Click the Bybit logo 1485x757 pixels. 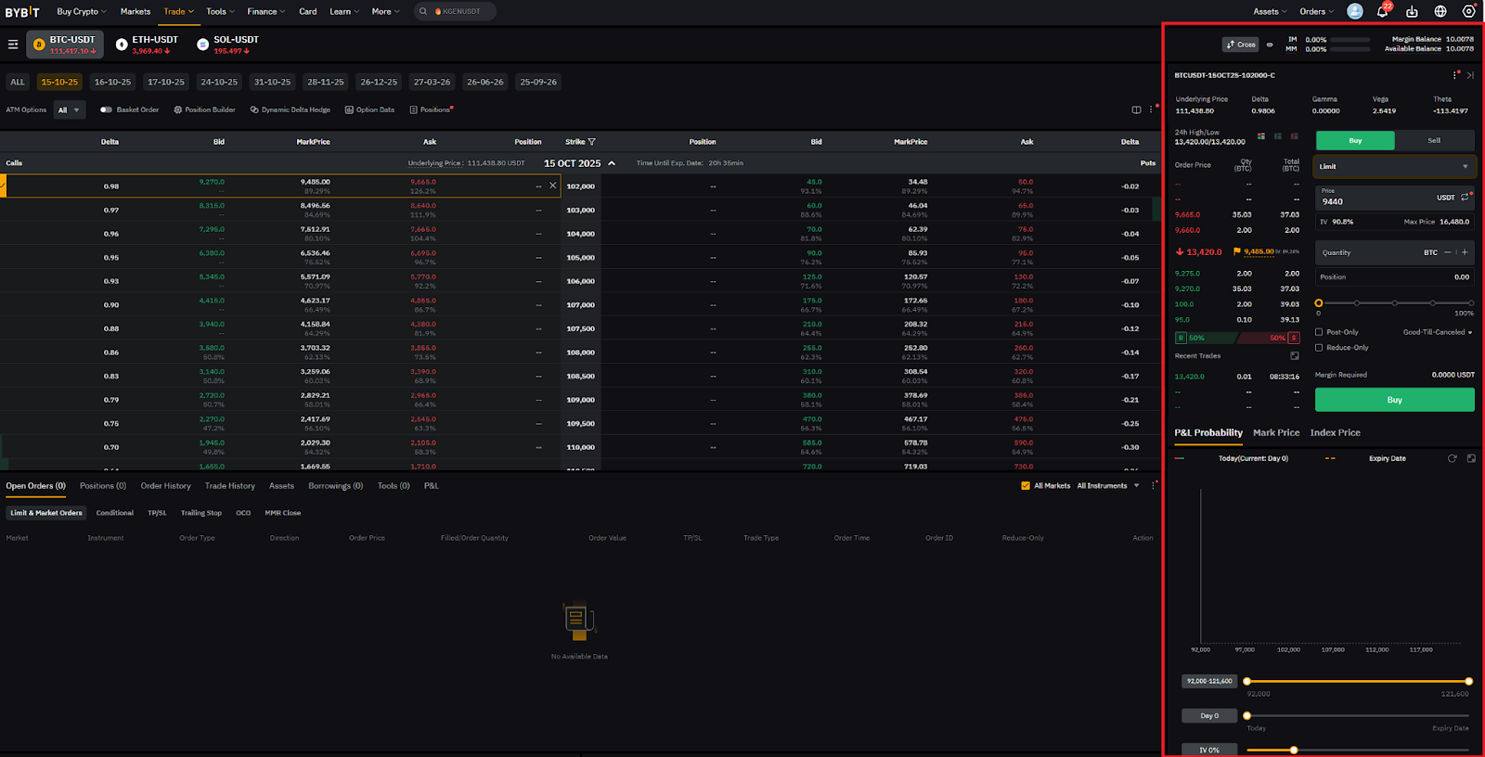(22, 12)
